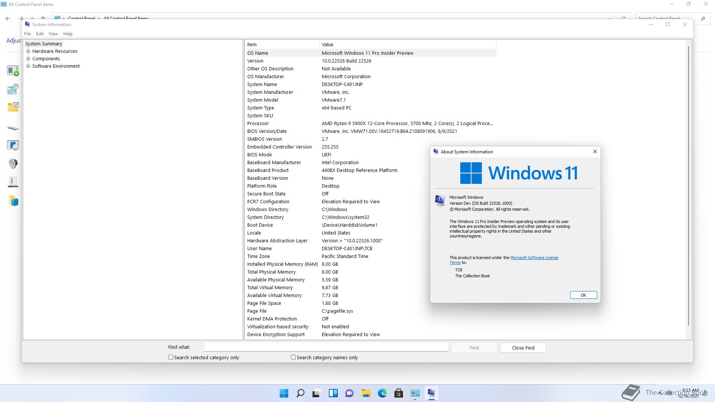The width and height of the screenshot is (715, 402).
Task: Click the Find button
Action: (474, 348)
